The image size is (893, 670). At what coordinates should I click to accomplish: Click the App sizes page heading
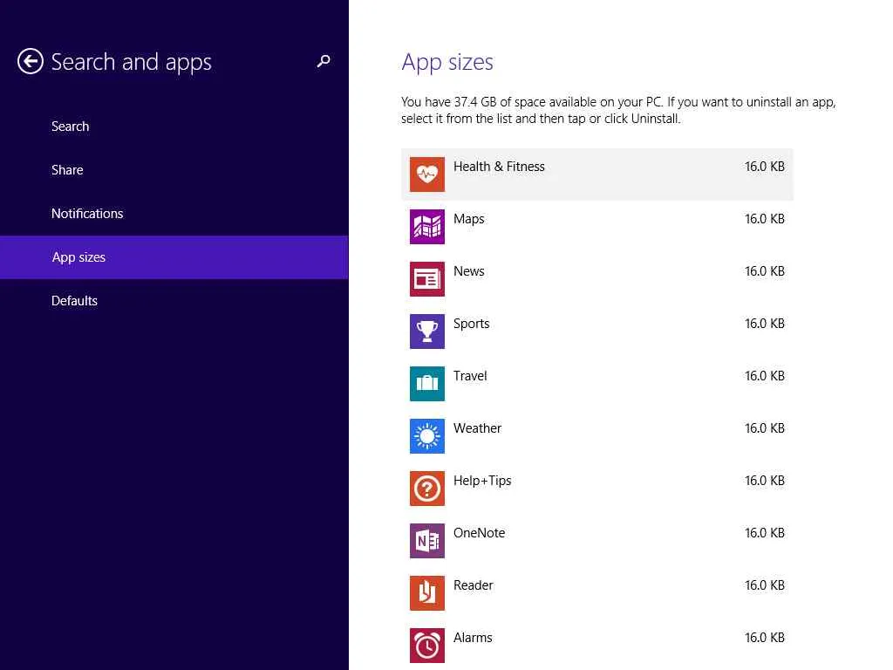[447, 63]
